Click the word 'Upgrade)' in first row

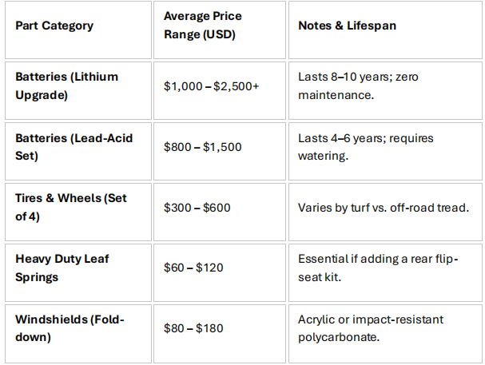click(42, 95)
